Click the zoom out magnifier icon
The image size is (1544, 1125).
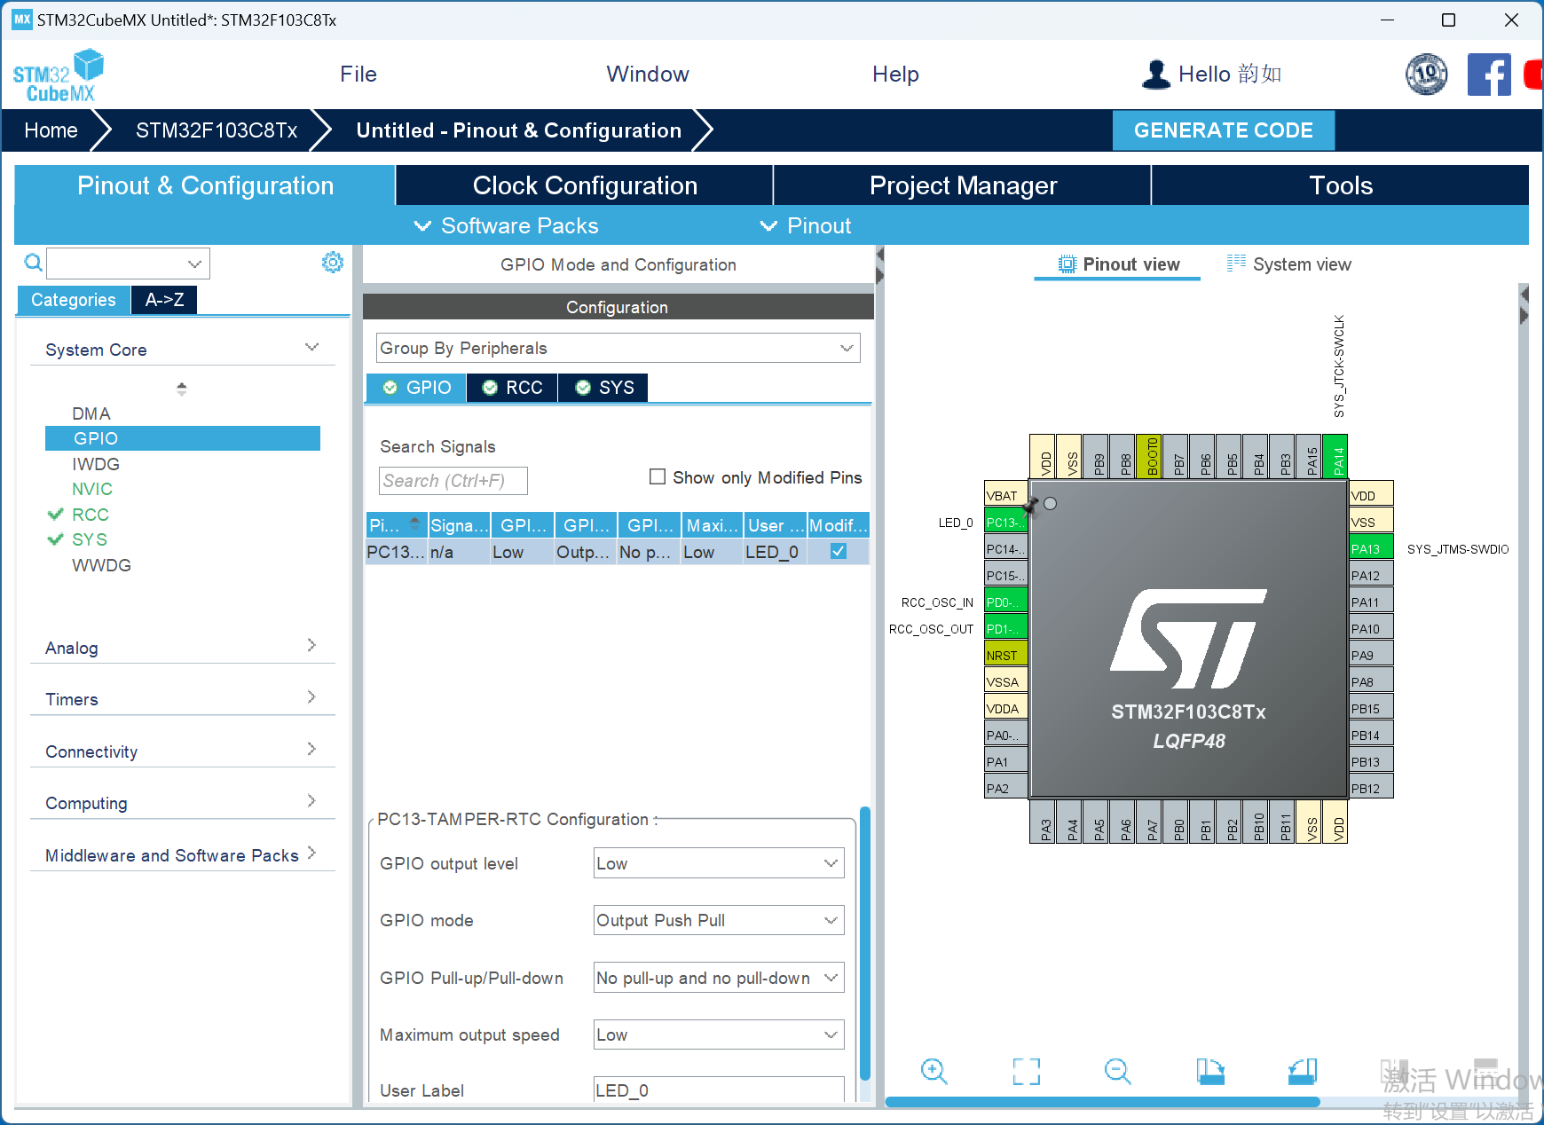[x=1117, y=1071]
